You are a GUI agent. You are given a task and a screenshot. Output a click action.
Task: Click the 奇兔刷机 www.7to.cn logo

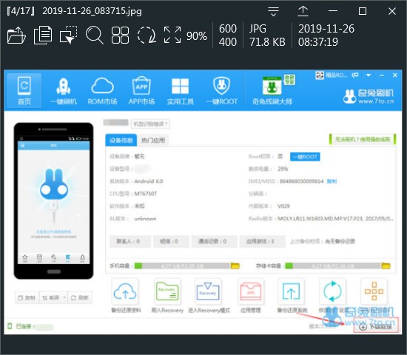(x=369, y=96)
